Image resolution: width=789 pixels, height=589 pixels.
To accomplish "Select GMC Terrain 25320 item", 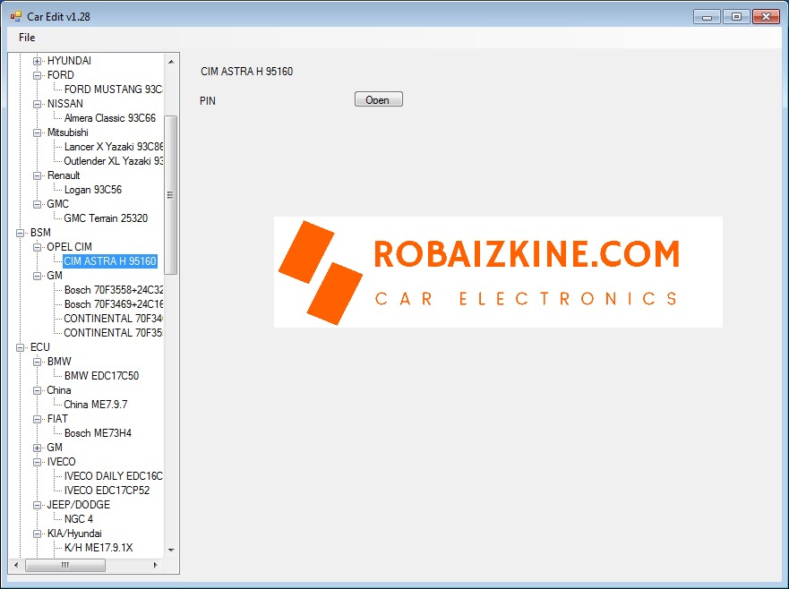I will (106, 218).
